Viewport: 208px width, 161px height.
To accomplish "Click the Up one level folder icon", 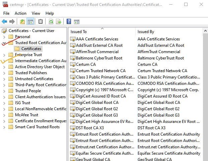I will point(22,22).
